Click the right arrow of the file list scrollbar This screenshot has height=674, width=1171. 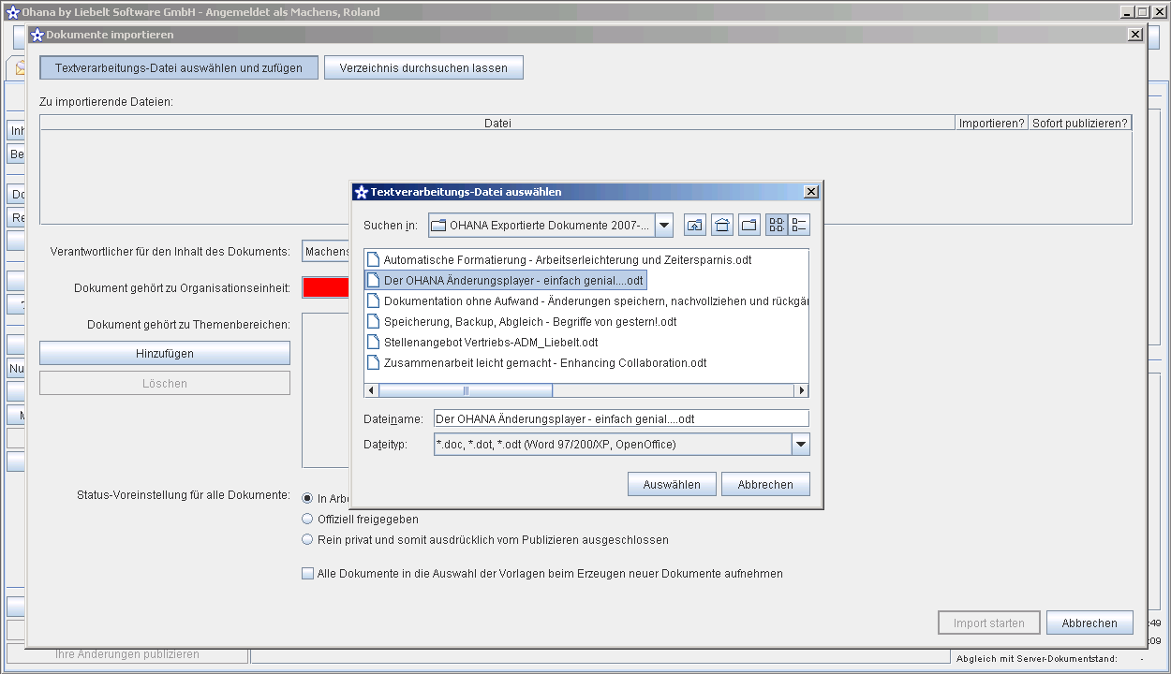click(x=801, y=390)
